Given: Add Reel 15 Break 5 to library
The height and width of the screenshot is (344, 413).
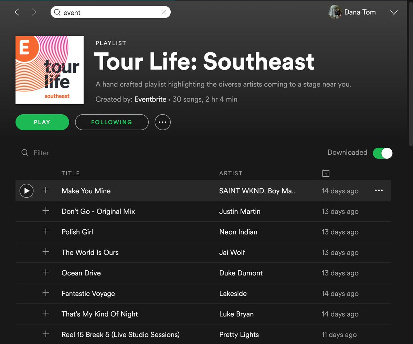Looking at the screenshot, I should pos(46,334).
